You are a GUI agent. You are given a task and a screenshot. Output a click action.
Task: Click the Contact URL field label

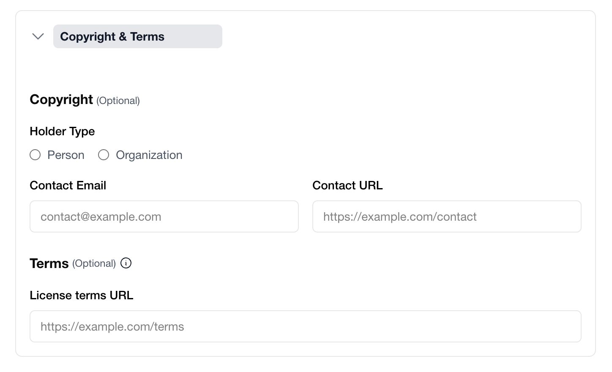click(347, 185)
